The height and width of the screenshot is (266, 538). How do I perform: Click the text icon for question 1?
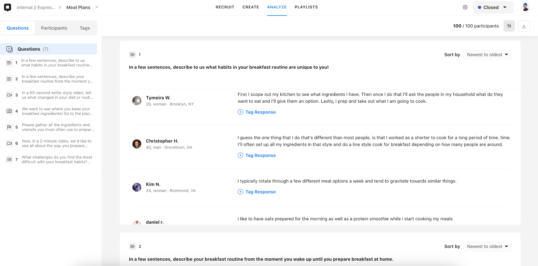click(9, 63)
